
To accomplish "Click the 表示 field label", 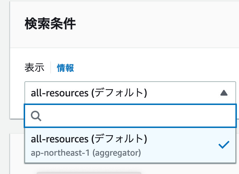I will pyautogui.click(x=34, y=68).
